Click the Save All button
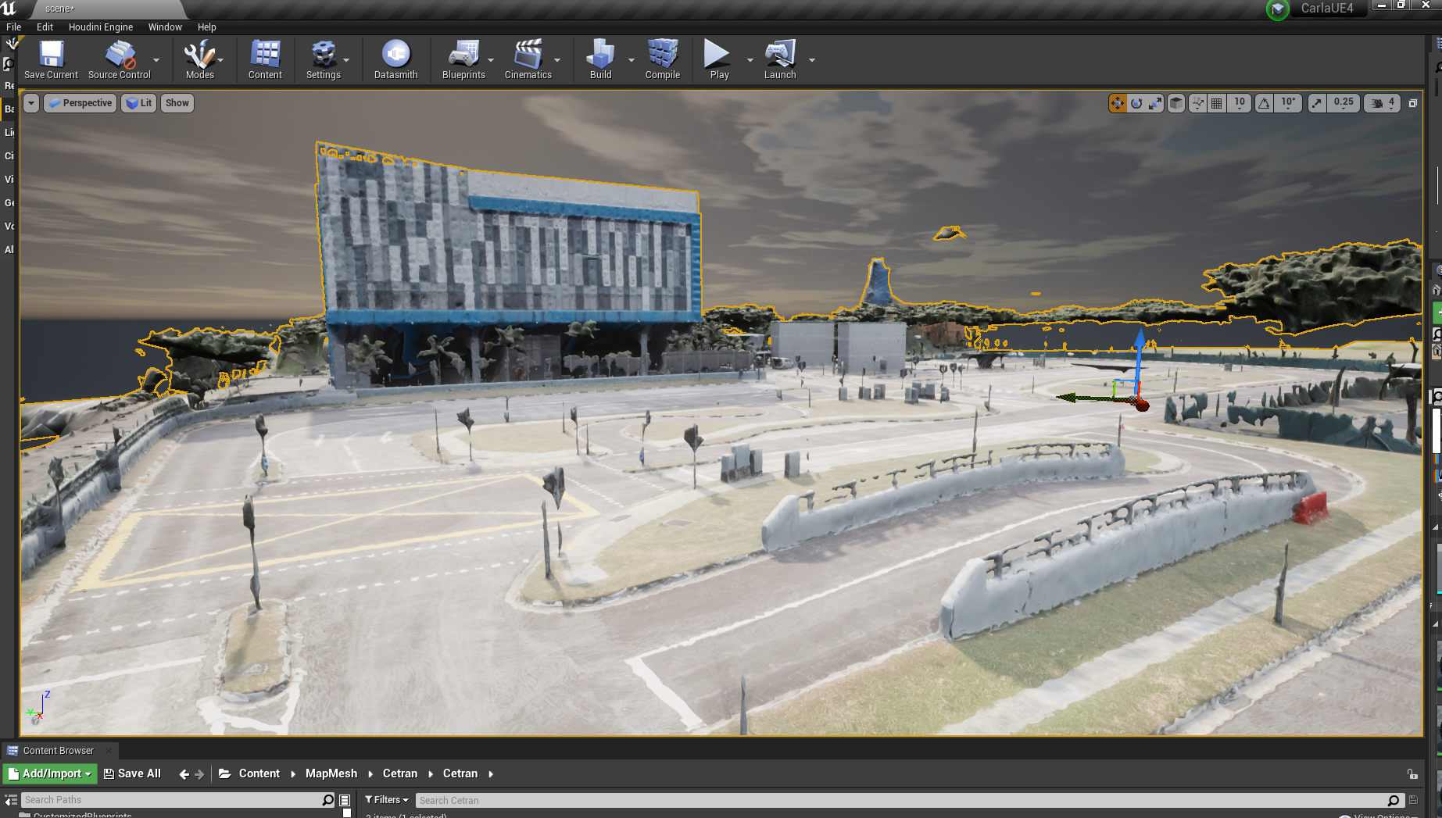 132,773
